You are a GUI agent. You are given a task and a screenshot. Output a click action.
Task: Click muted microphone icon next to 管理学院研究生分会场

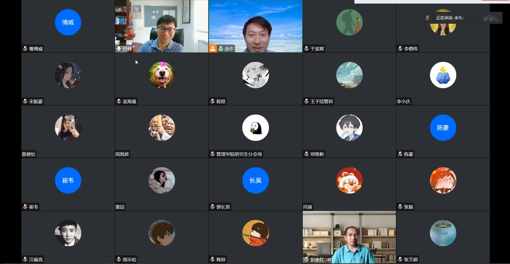pyautogui.click(x=213, y=154)
